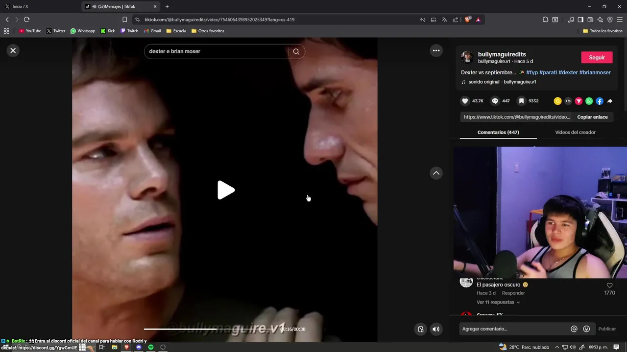The height and width of the screenshot is (352, 627).
Task: Send to friends via red paper-plane icon
Action: pyautogui.click(x=579, y=101)
